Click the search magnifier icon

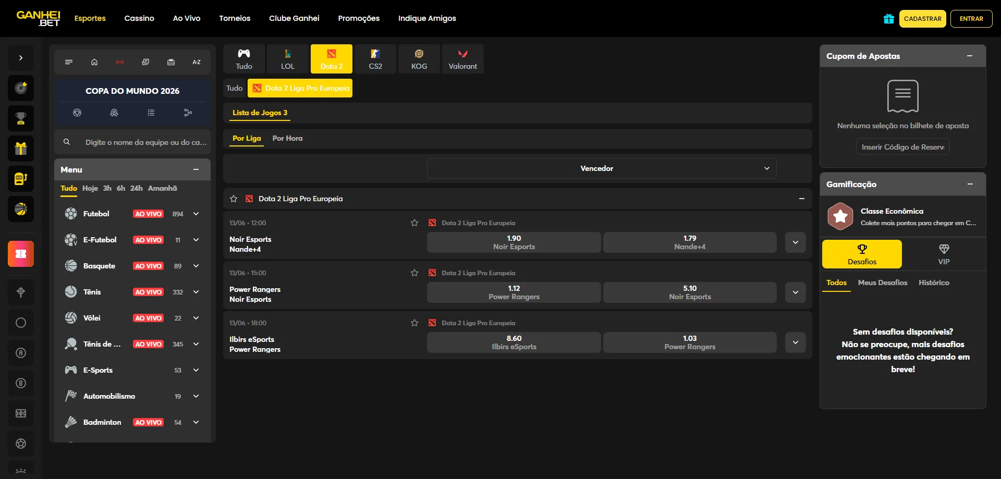(x=67, y=142)
